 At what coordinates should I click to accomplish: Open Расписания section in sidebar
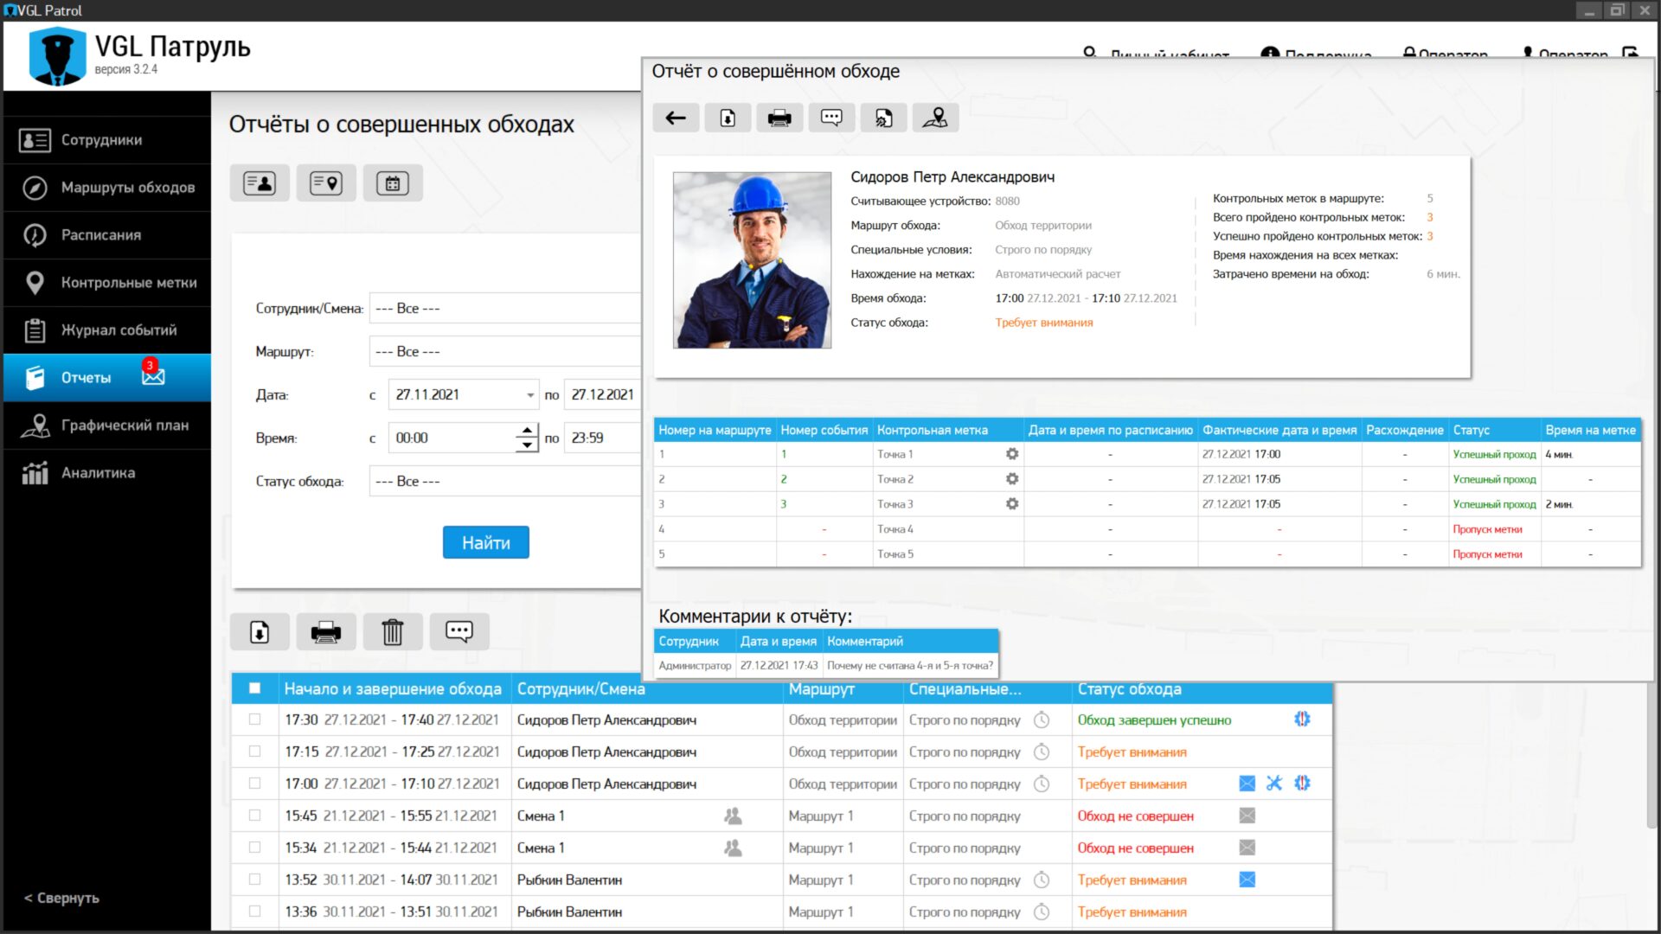[x=107, y=235]
